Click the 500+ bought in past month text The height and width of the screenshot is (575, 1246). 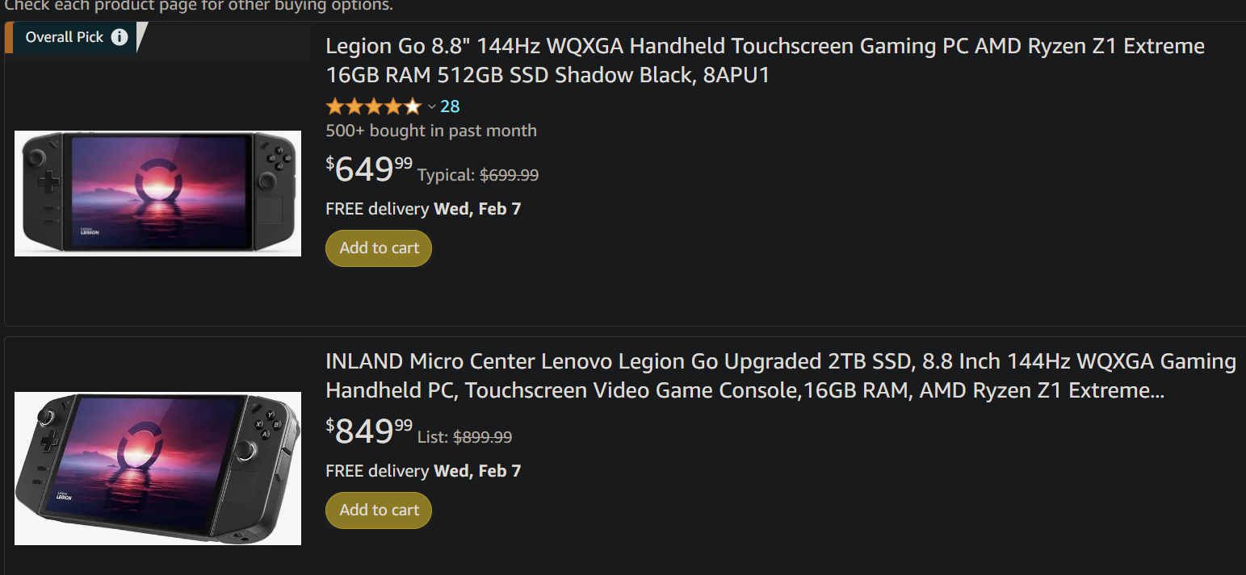tap(430, 131)
